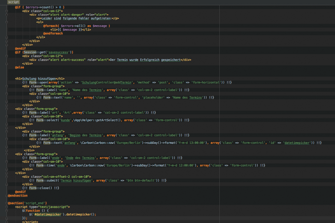Collapse the $(function () { fold marker
Screen dimensions: 335x223
click(7, 211)
